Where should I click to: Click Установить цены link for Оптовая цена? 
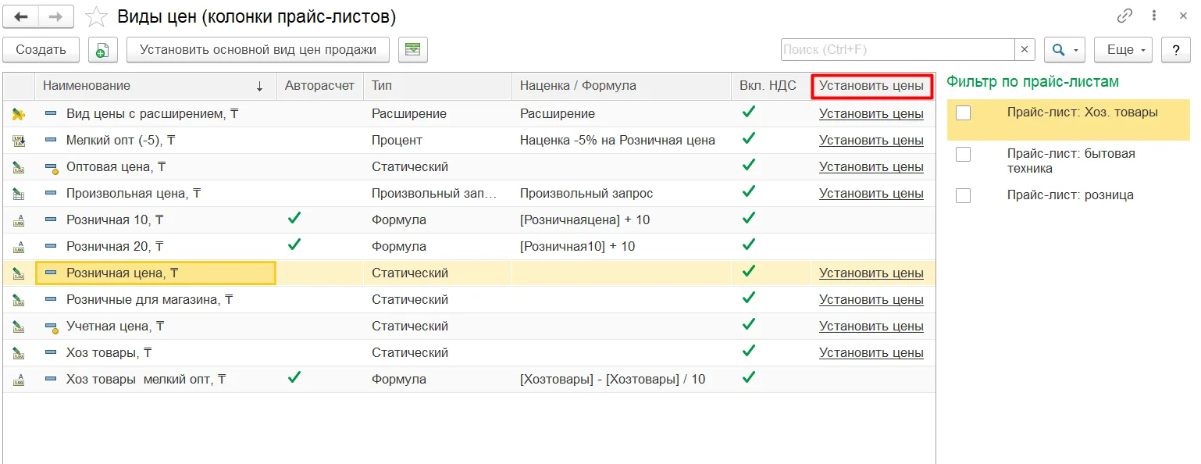pos(871,167)
